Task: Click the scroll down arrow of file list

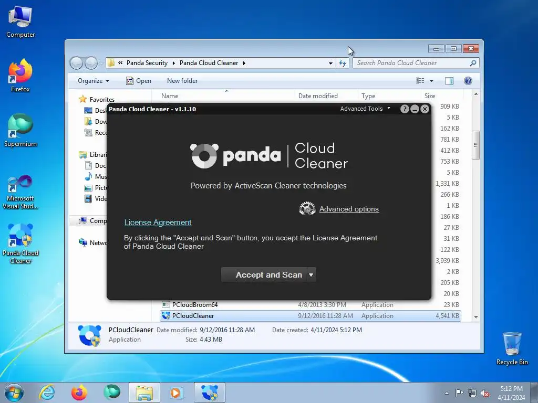Action: coord(475,317)
